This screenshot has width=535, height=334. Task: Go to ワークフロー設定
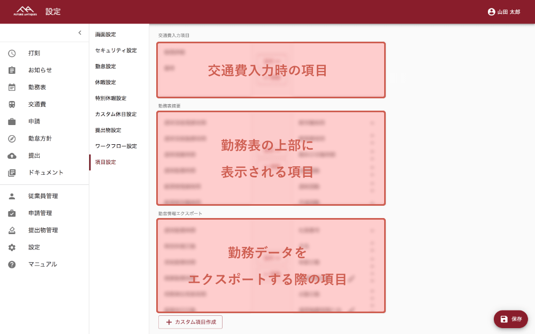coord(116,146)
